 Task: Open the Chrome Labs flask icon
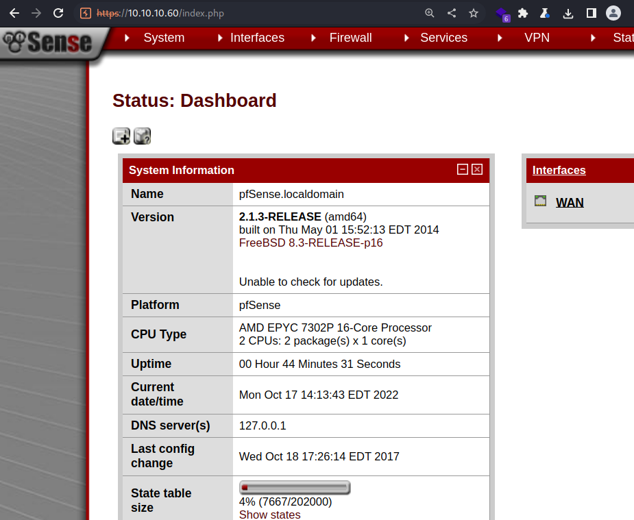pyautogui.click(x=545, y=13)
